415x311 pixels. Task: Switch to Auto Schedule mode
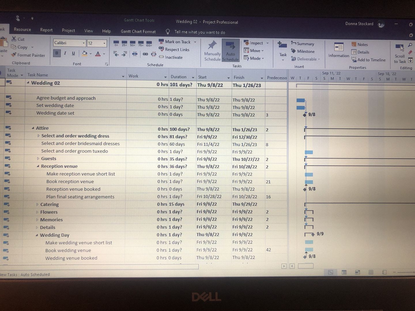tap(231, 51)
